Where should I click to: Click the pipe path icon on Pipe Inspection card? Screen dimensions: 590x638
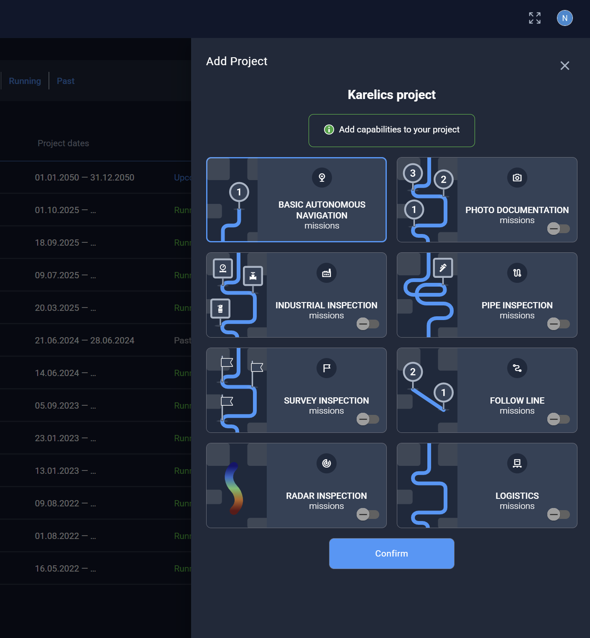[517, 273]
